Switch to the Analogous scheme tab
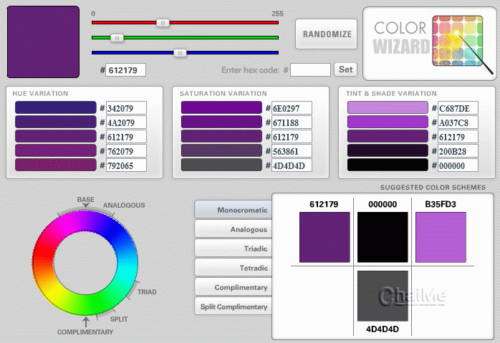500x343 pixels. point(233,229)
